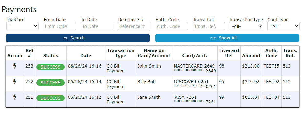Click SUCCESS status badge for ref 252
302x120 pixels.
50,83
